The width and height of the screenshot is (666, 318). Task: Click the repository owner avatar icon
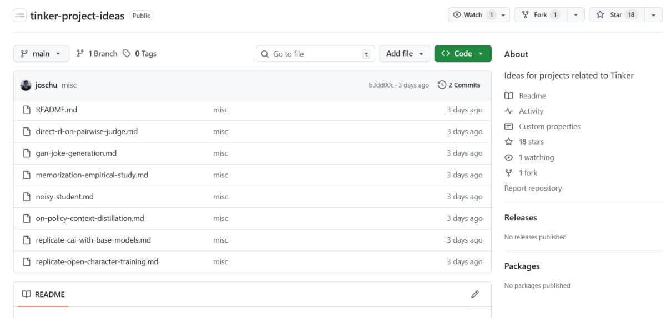pyautogui.click(x=19, y=15)
